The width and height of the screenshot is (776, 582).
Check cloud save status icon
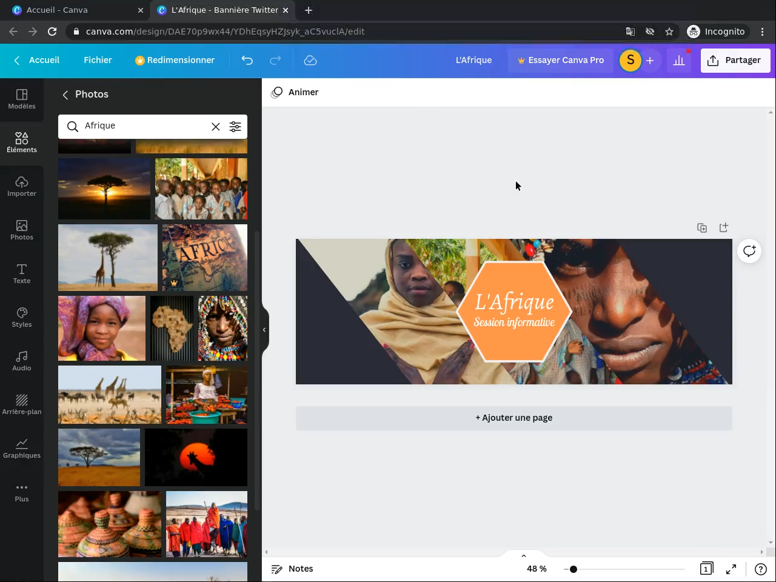pyautogui.click(x=310, y=60)
